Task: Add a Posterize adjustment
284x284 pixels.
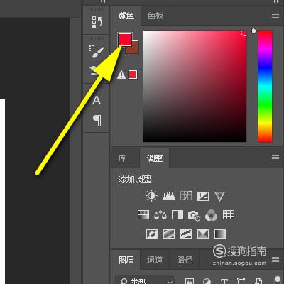Action: [x=169, y=234]
